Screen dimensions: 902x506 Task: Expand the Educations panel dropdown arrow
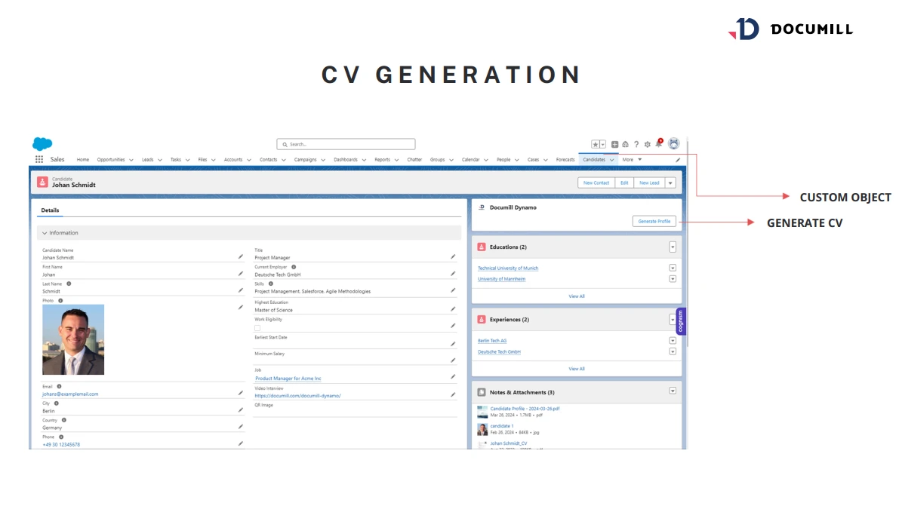click(673, 247)
